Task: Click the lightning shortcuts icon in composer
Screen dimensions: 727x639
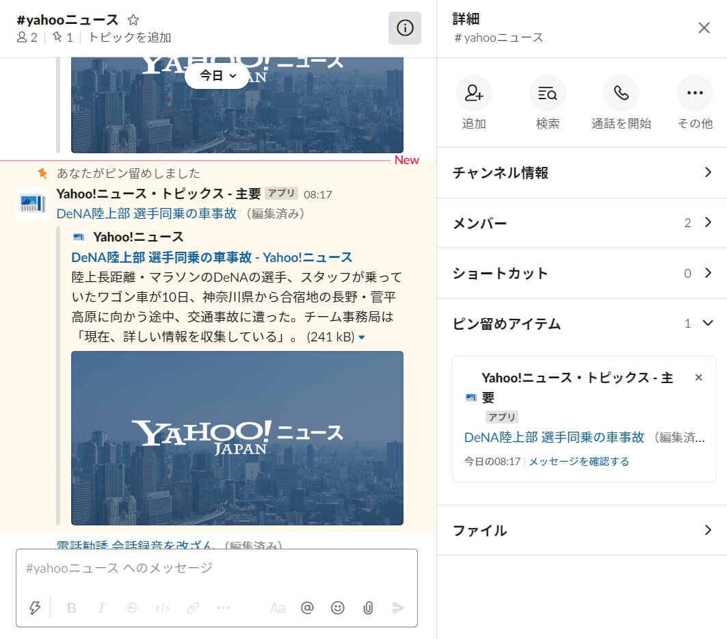Action: point(35,608)
